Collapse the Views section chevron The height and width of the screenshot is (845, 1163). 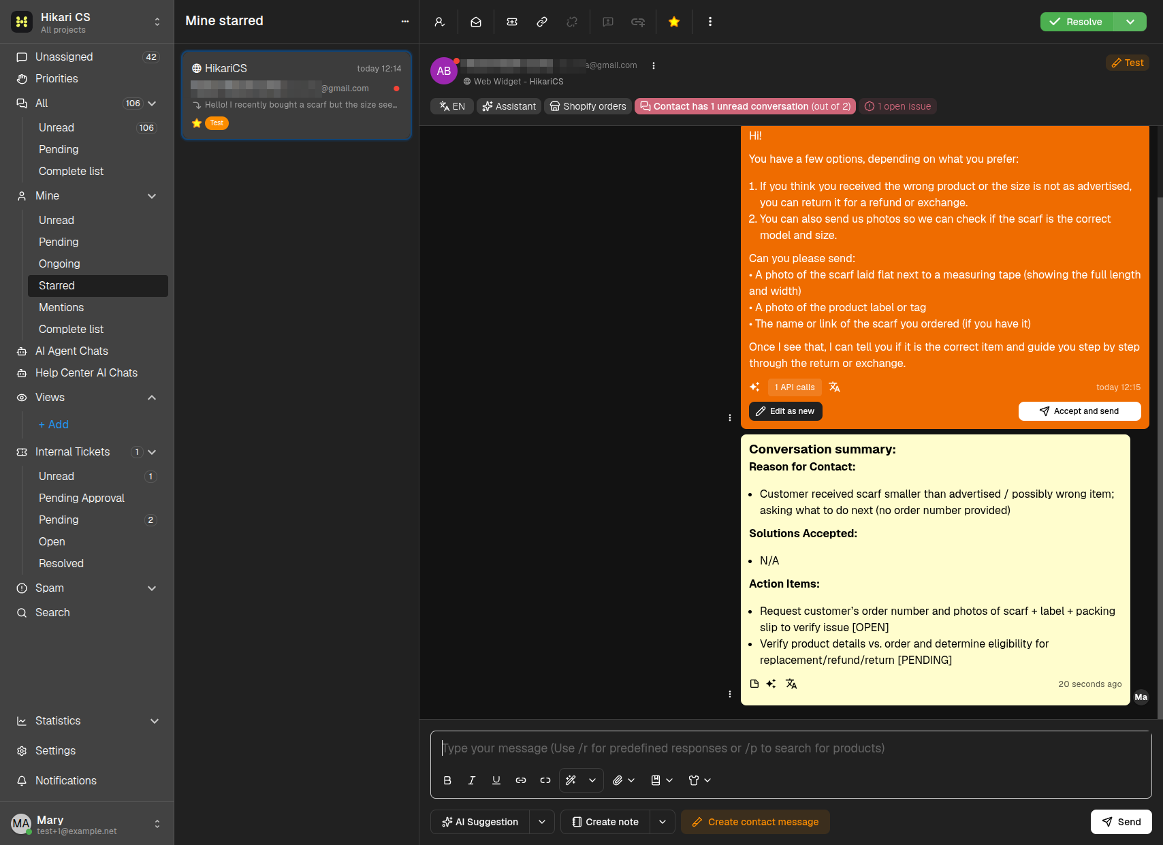pyautogui.click(x=152, y=398)
